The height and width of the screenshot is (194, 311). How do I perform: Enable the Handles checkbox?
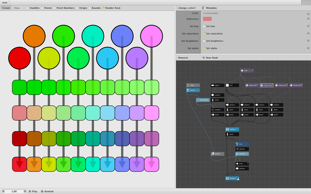pyautogui.click(x=28, y=8)
